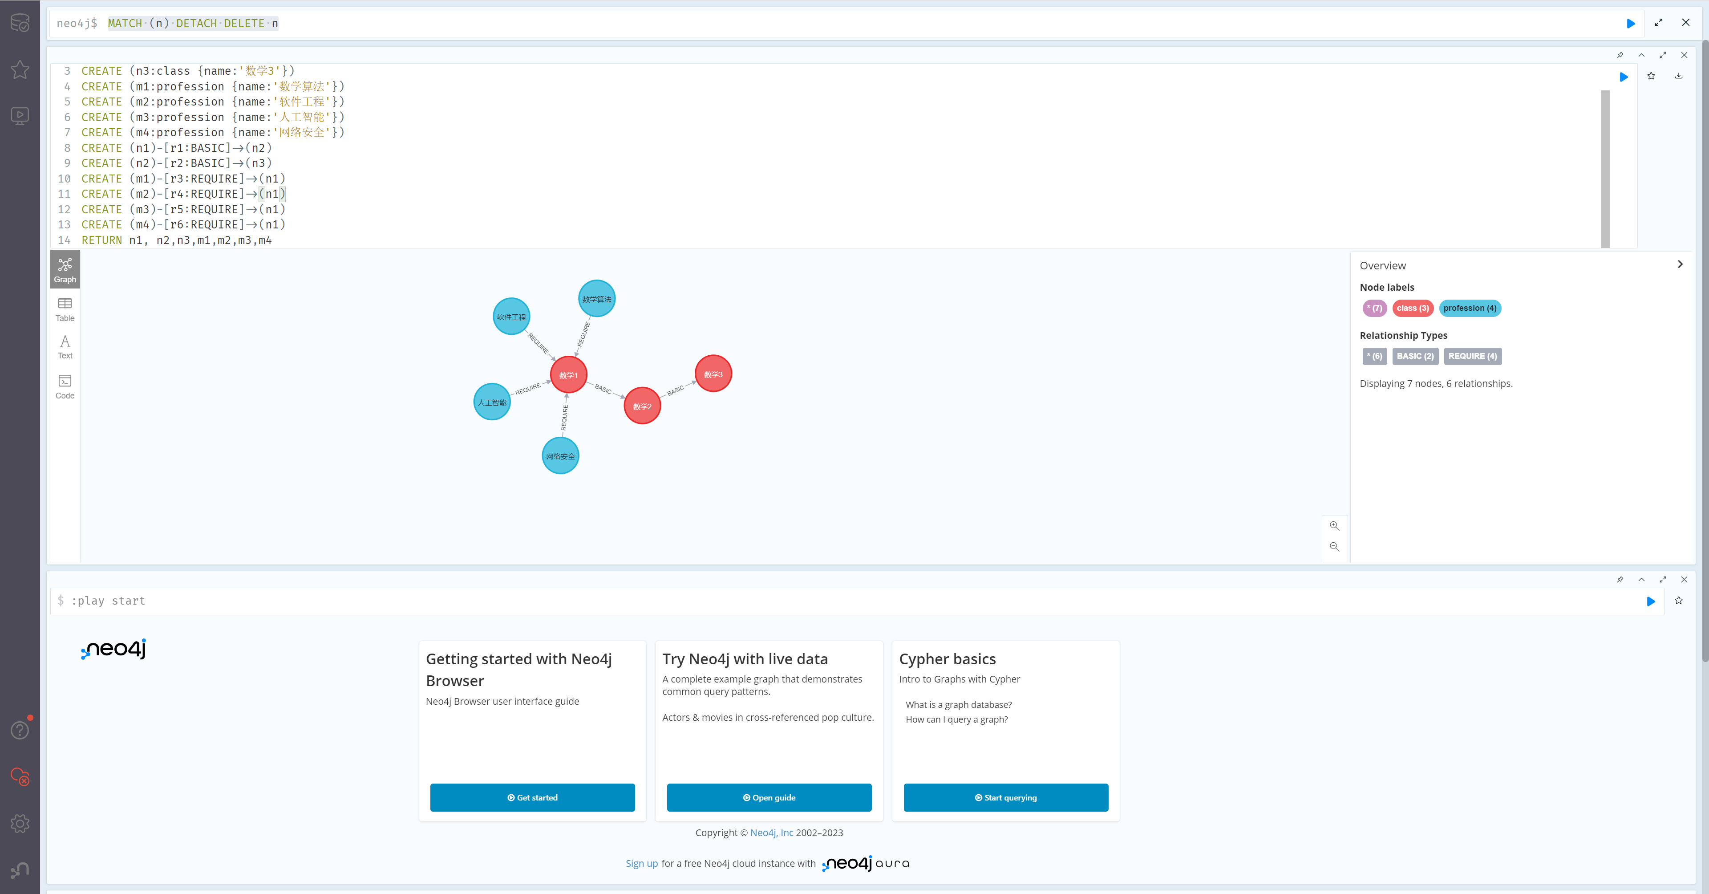Expand the :play start frame fullscreen

point(1663,579)
